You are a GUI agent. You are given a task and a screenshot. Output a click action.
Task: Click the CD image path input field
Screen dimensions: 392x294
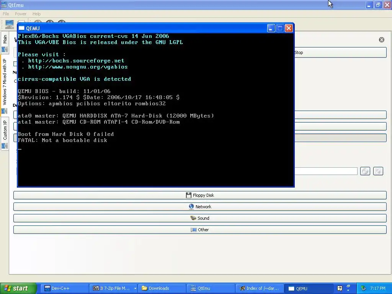(x=326, y=171)
